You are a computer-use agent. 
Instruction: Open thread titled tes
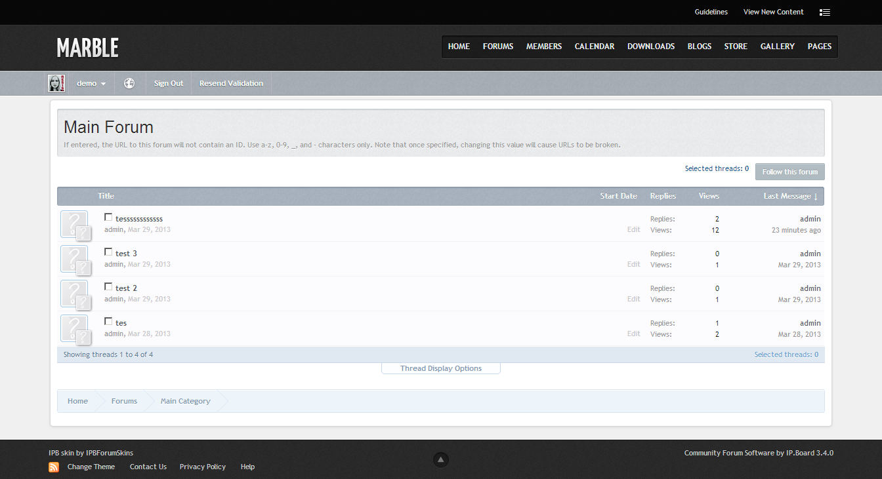pyautogui.click(x=121, y=323)
